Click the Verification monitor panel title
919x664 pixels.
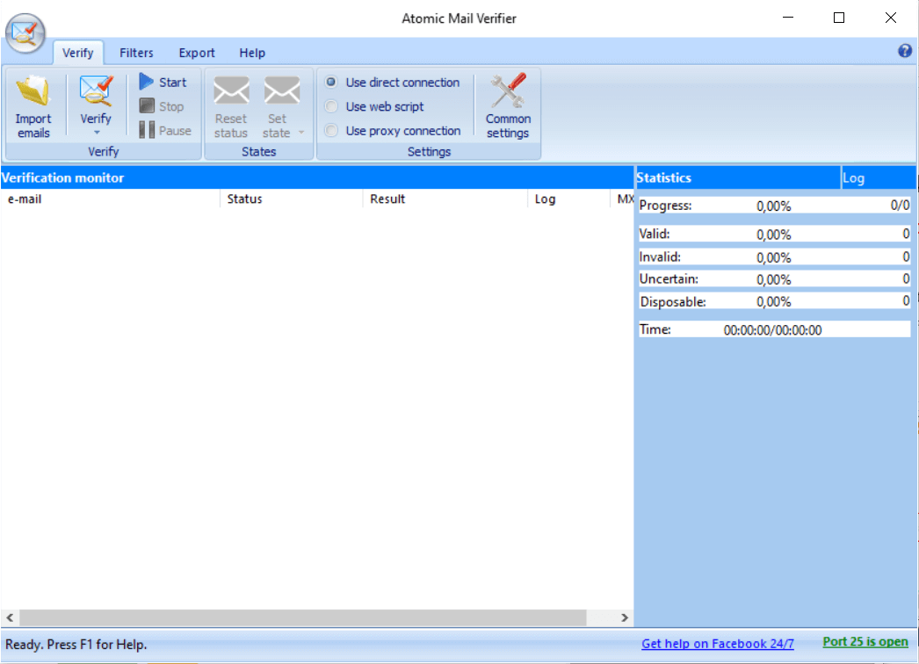coord(62,177)
